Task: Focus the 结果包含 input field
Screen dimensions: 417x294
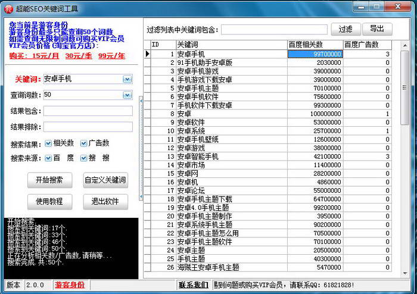Action: coord(88,111)
